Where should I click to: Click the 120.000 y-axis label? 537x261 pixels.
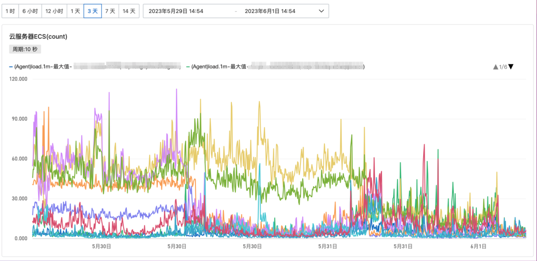(18, 79)
